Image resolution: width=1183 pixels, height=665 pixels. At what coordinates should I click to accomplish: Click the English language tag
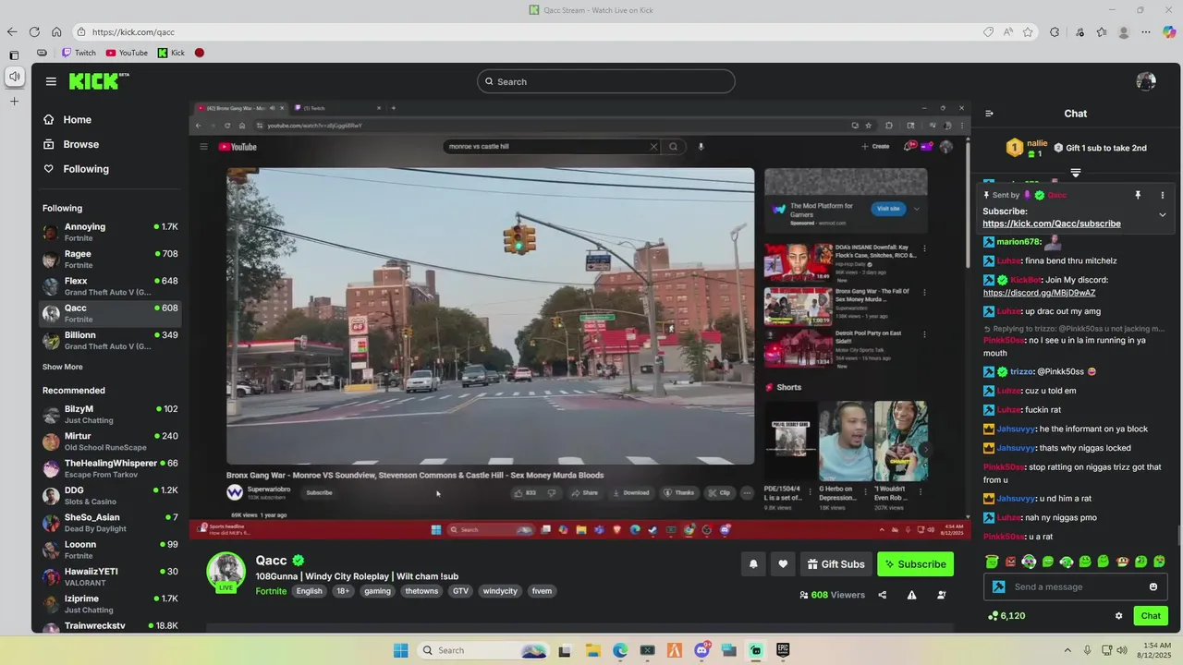click(310, 591)
